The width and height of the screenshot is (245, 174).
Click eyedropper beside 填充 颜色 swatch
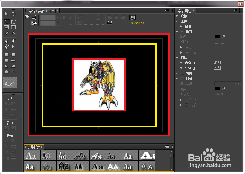pos(224,36)
